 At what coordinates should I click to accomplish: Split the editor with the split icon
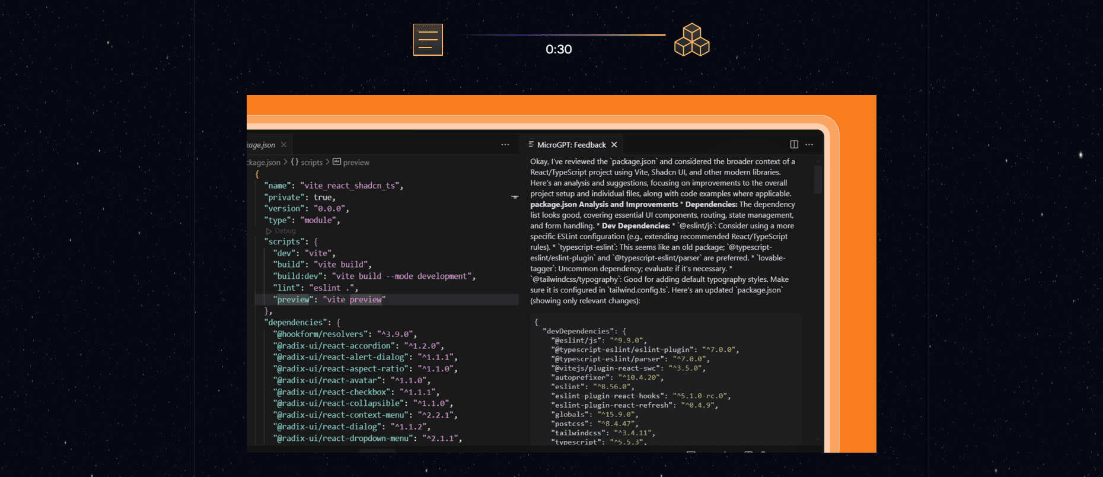[794, 144]
